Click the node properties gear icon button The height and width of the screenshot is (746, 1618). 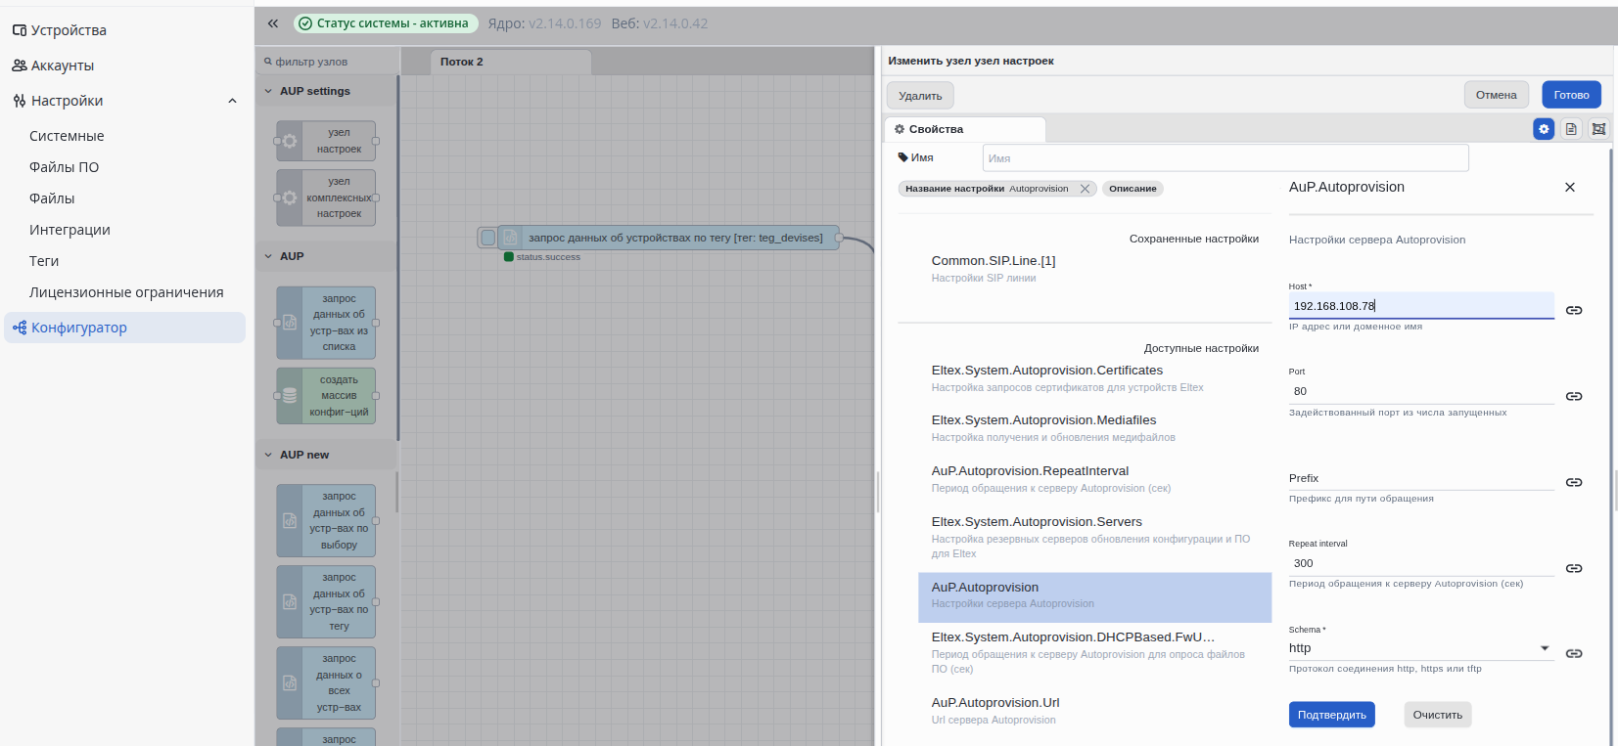1544,129
